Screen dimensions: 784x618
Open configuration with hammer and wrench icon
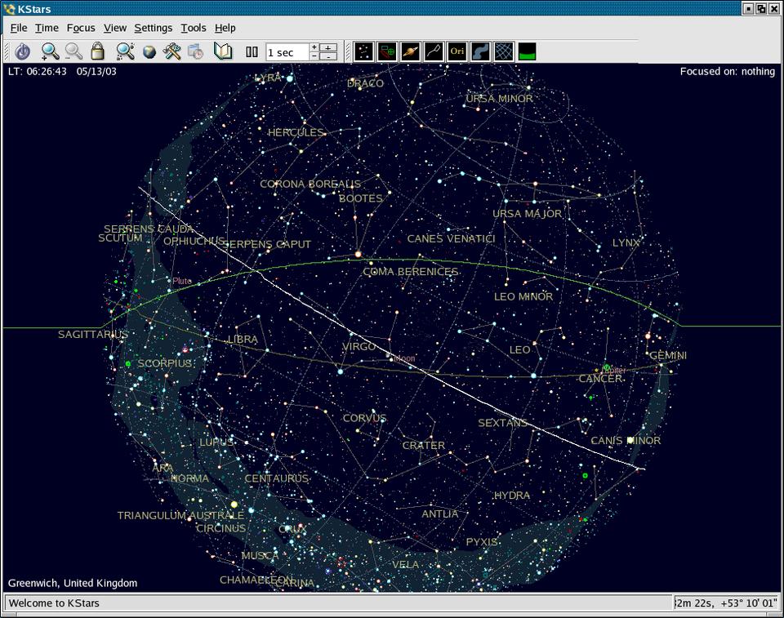coord(171,51)
